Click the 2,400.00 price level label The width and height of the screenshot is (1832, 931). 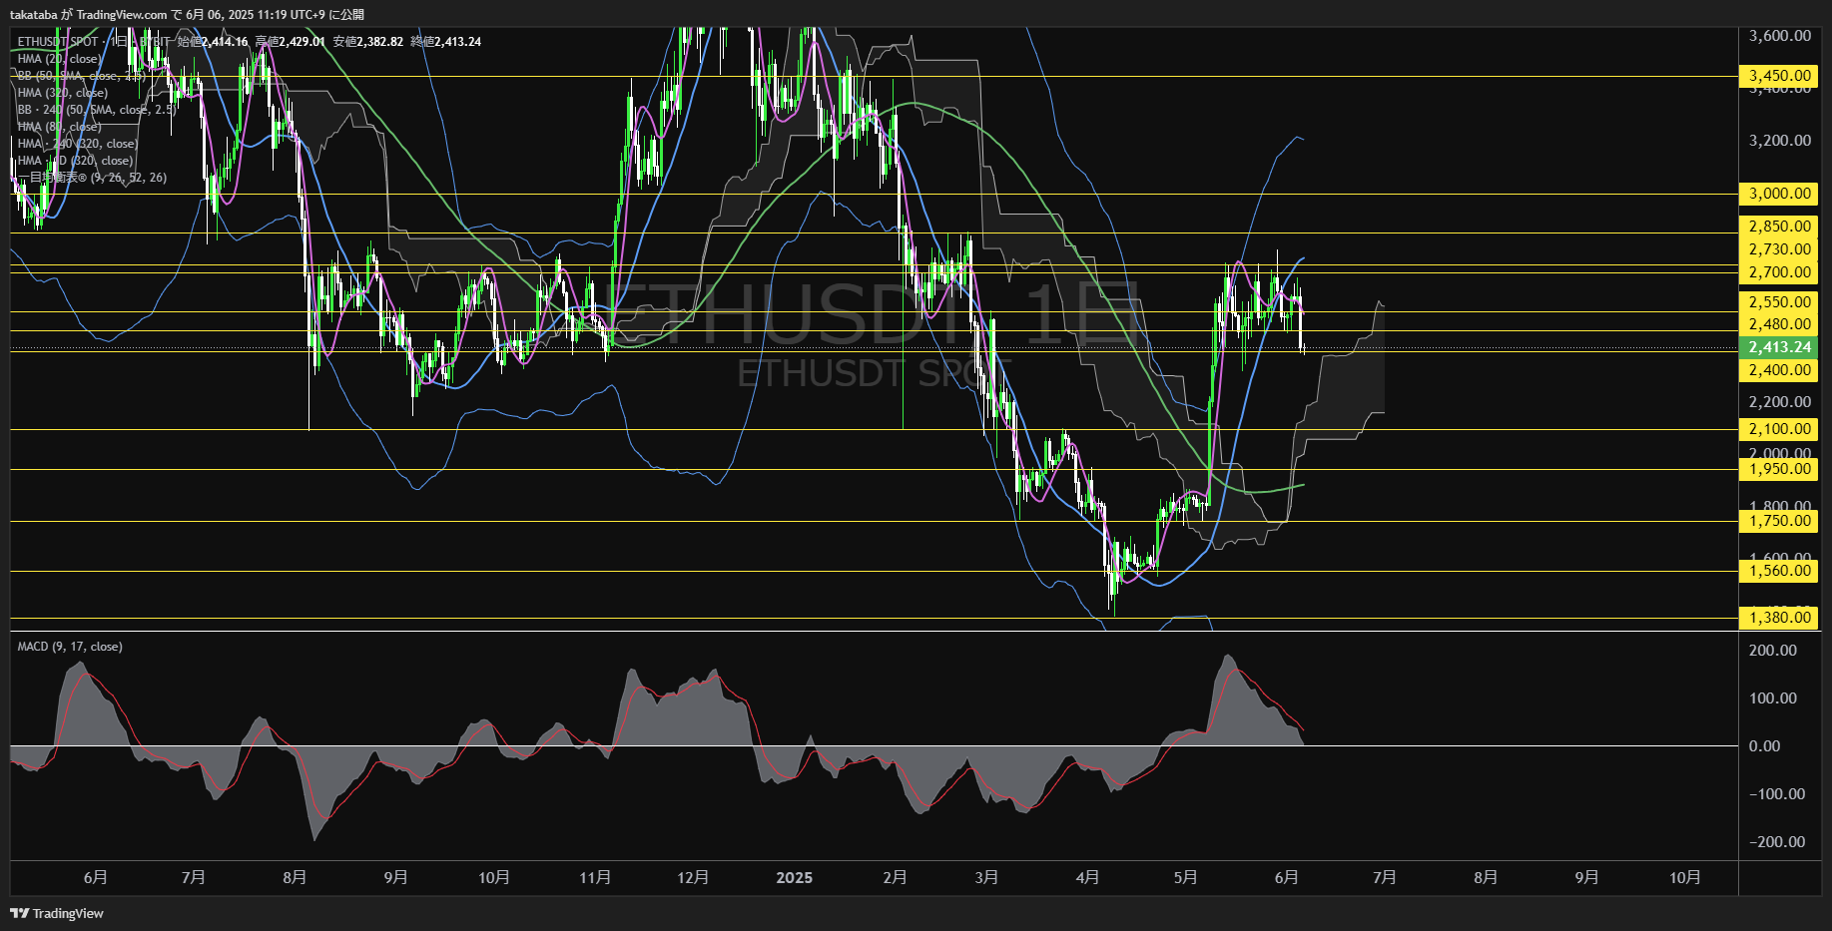pos(1779,370)
